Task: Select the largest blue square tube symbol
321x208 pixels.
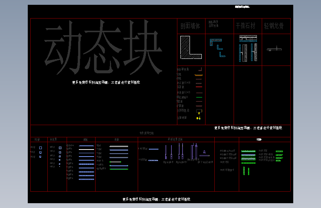Action: pyautogui.click(x=40, y=148)
